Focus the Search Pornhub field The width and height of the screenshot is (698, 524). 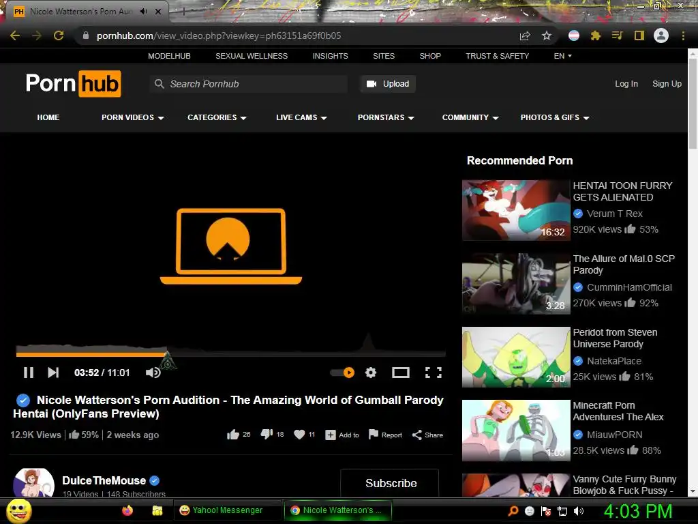tap(248, 84)
